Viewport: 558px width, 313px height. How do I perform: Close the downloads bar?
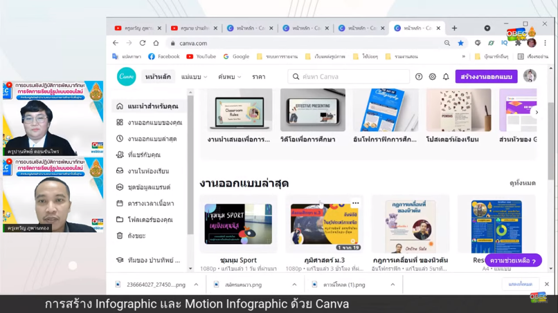547,284
